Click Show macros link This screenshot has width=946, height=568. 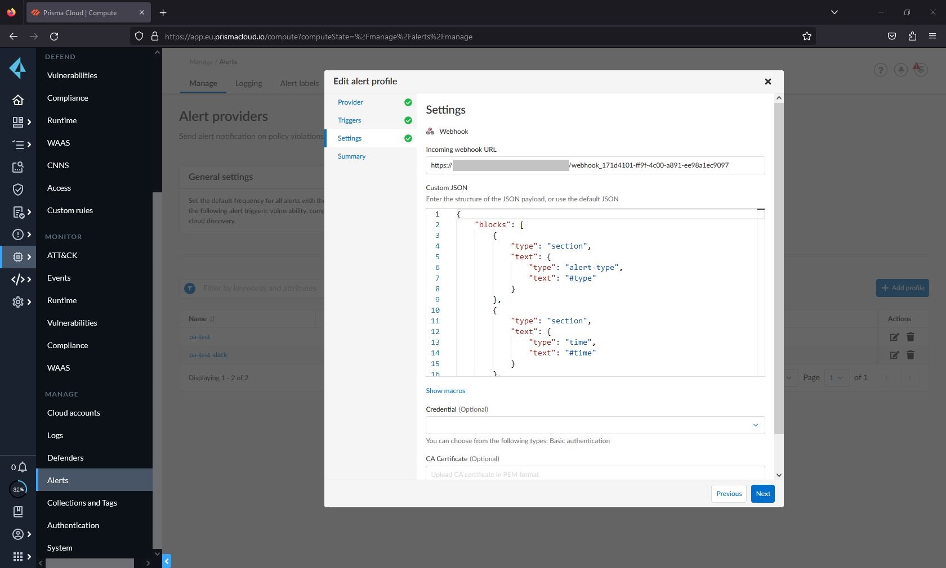pyautogui.click(x=445, y=391)
